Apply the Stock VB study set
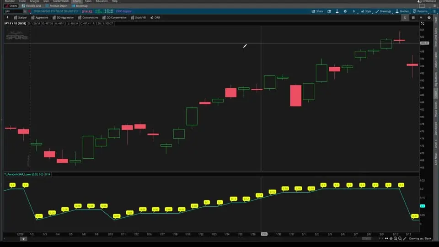Viewport: 439px width, 247px height. pyautogui.click(x=138, y=18)
